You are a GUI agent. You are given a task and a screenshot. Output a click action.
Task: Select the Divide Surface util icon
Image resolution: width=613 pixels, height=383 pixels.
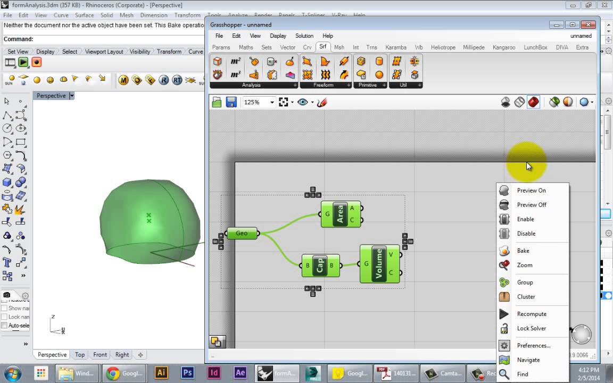[x=397, y=61]
